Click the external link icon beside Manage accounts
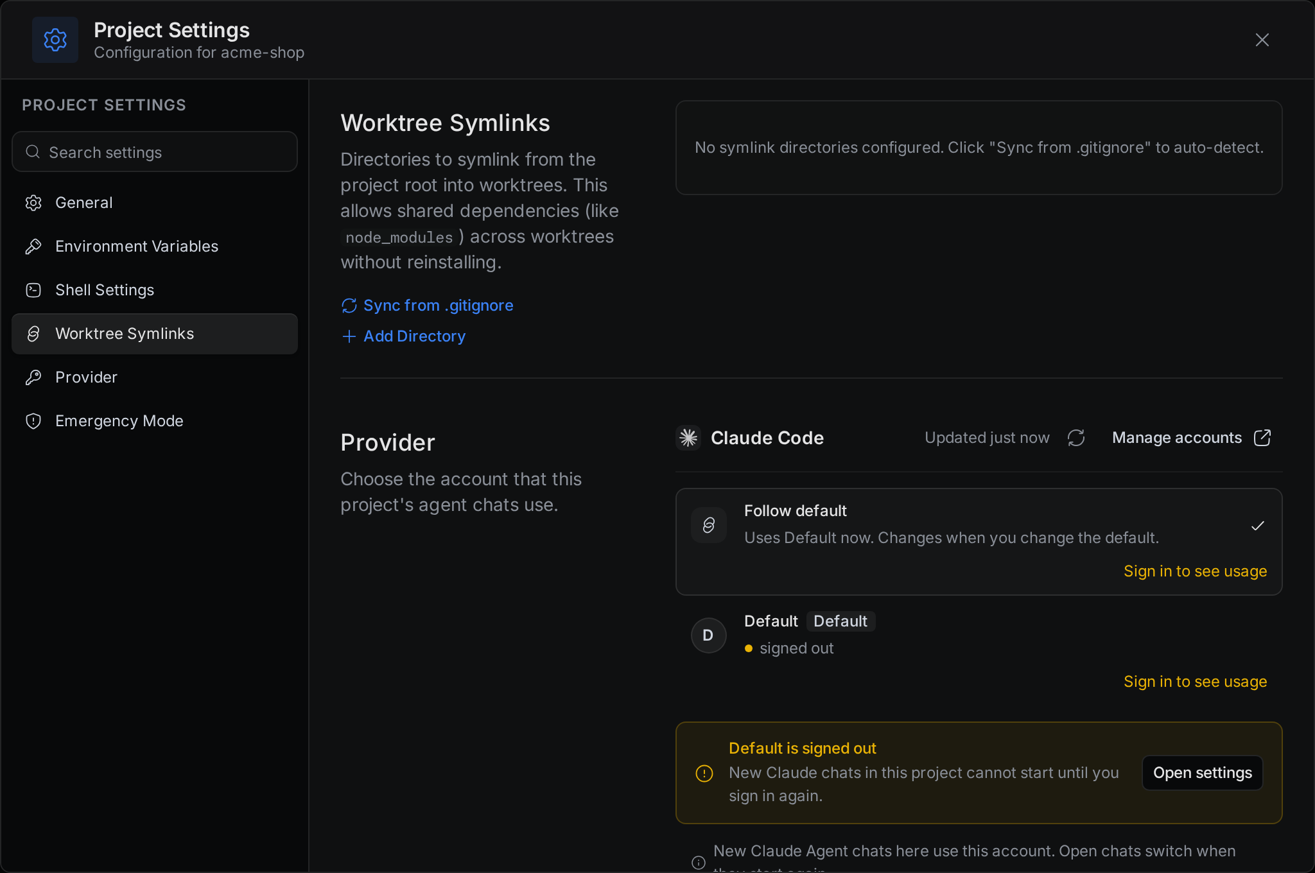Viewport: 1315px width, 873px height. [x=1262, y=438]
